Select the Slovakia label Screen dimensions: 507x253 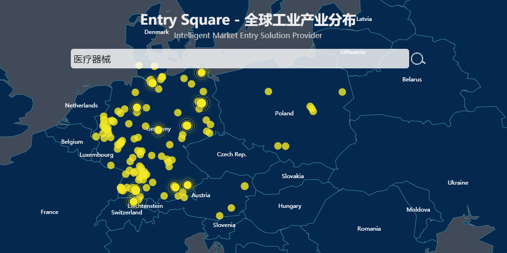tap(293, 176)
